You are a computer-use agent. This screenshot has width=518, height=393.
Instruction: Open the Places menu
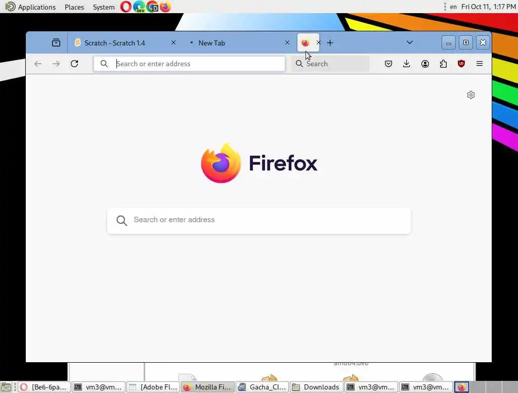pyautogui.click(x=74, y=7)
